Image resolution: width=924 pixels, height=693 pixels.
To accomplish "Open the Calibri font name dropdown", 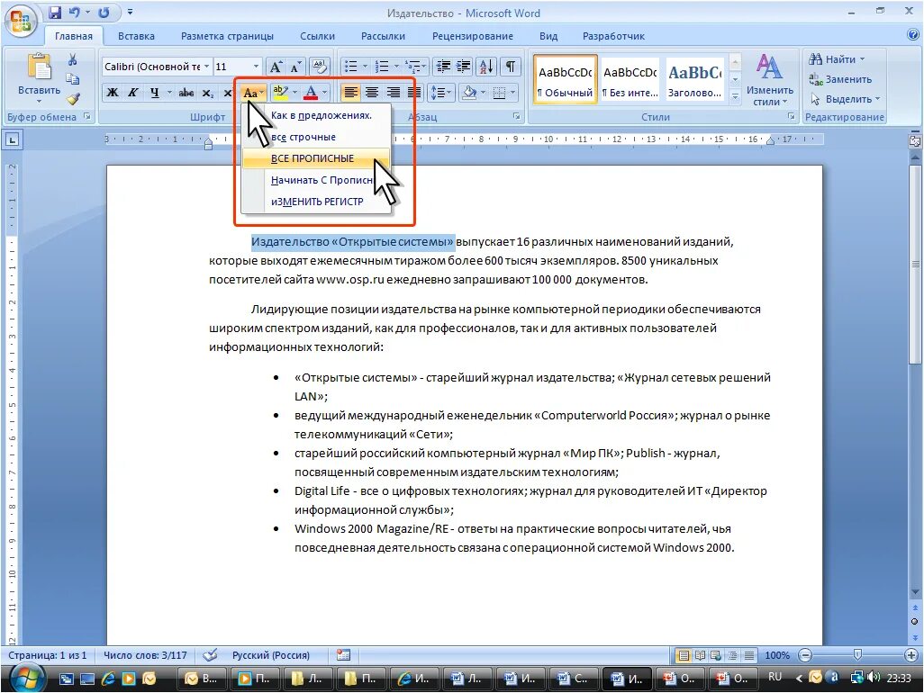I will click(x=207, y=67).
